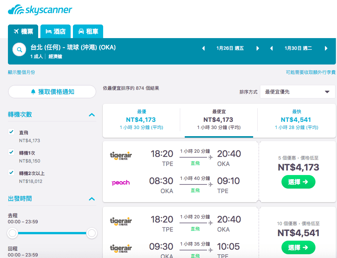The image size is (337, 258).
Task: Open the 機票 flights tab
Action: (x=23, y=31)
